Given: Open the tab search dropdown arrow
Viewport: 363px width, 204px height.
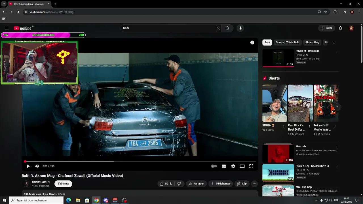Looking at the screenshot, I should click(x=4, y=4).
